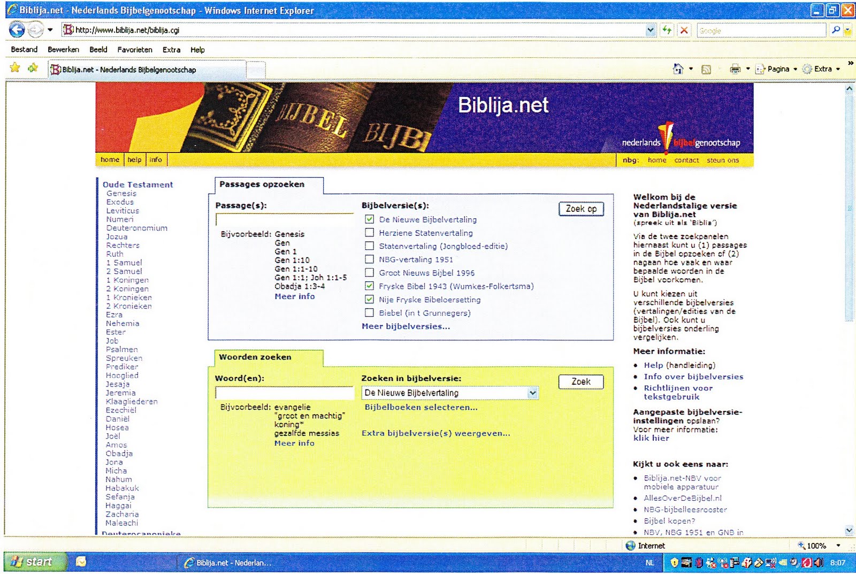Click the Internet zone globe in the status bar
The width and height of the screenshot is (856, 574).
coord(631,546)
